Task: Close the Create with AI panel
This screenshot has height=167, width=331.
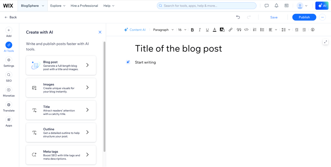Action: (x=100, y=32)
